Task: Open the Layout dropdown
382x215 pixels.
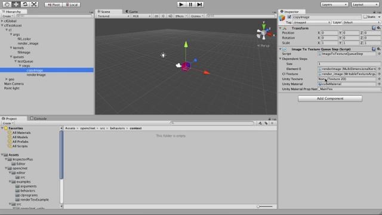Action: [x=365, y=5]
